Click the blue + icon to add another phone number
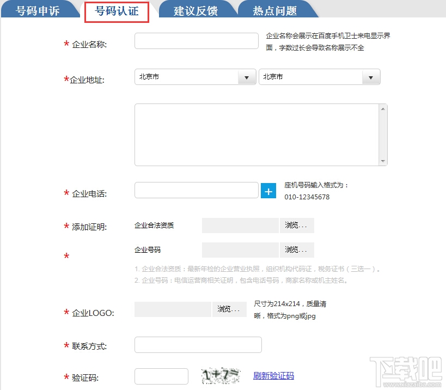 (268, 190)
